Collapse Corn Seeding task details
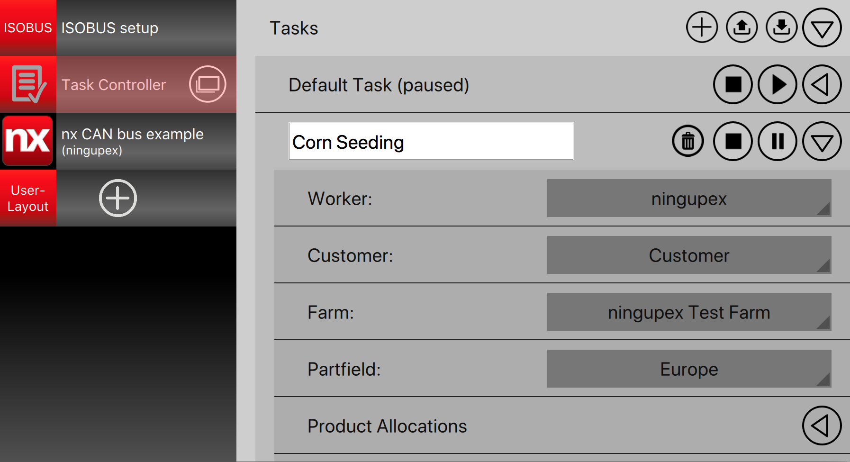Image resolution: width=850 pixels, height=462 pixels. [822, 141]
